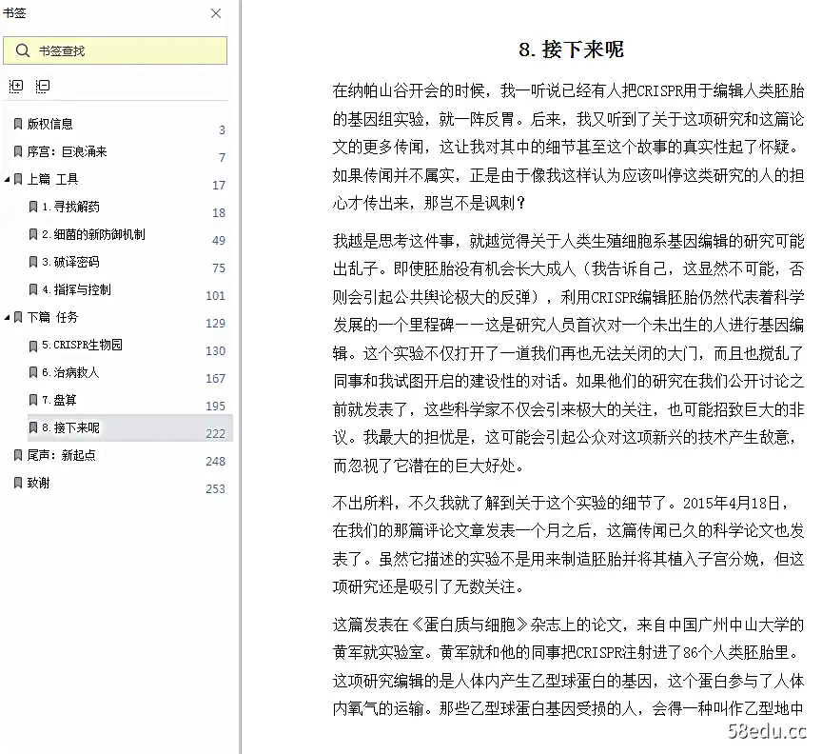Collapse all bookmarks with the minus icon
This screenshot has width=822, height=754.
pyautogui.click(x=43, y=86)
